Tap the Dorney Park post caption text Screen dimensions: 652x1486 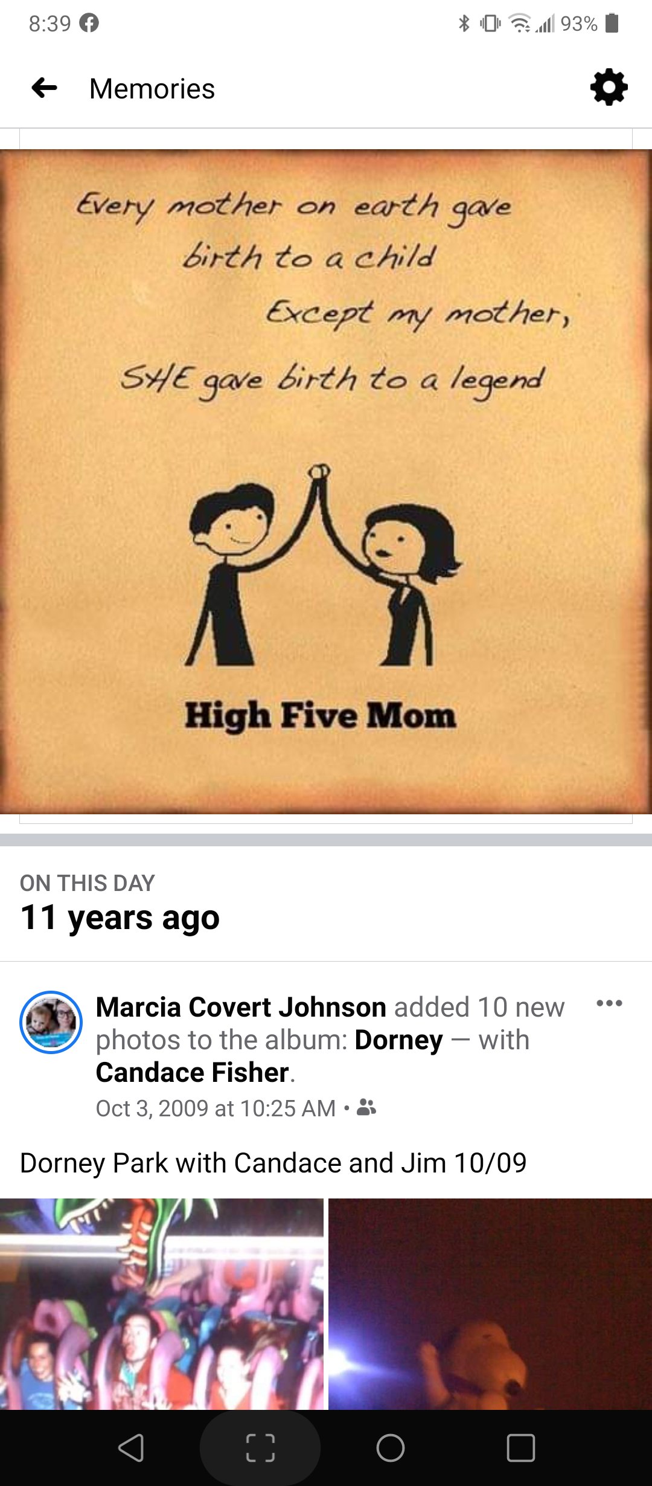[x=273, y=1163]
